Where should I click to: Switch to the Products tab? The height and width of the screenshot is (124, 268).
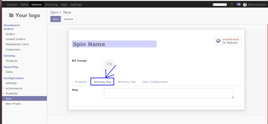pos(81,82)
